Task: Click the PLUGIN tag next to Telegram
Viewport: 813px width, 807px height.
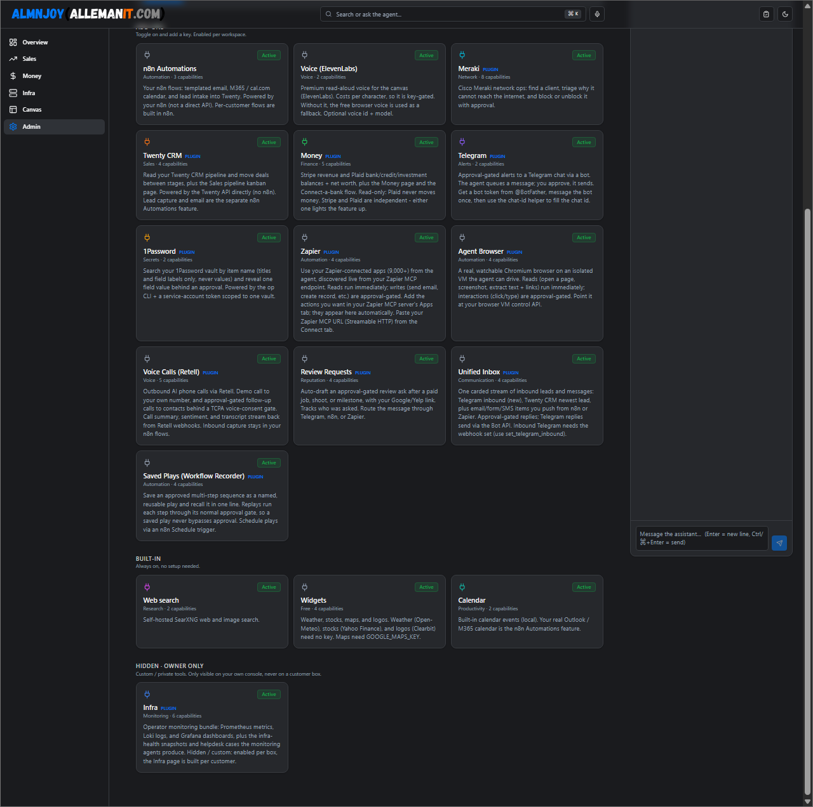Action: pos(497,156)
